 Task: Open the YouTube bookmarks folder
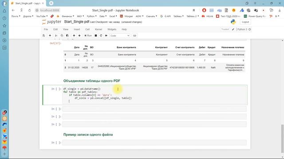coord(42,16)
